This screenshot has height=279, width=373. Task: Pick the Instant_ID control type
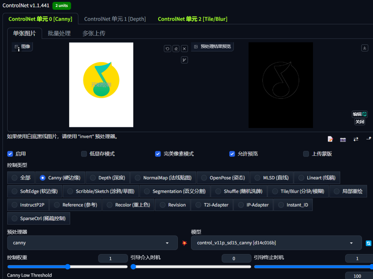click(293, 205)
